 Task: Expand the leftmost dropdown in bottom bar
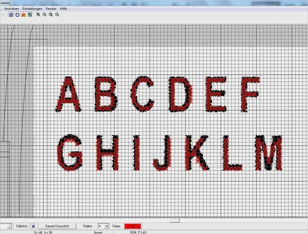6,226
